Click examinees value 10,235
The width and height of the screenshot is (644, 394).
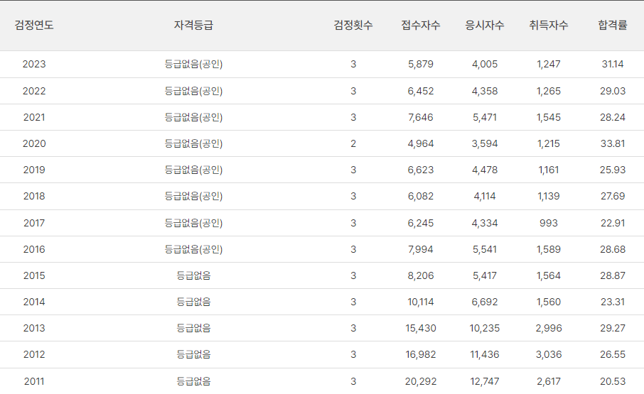tap(485, 328)
